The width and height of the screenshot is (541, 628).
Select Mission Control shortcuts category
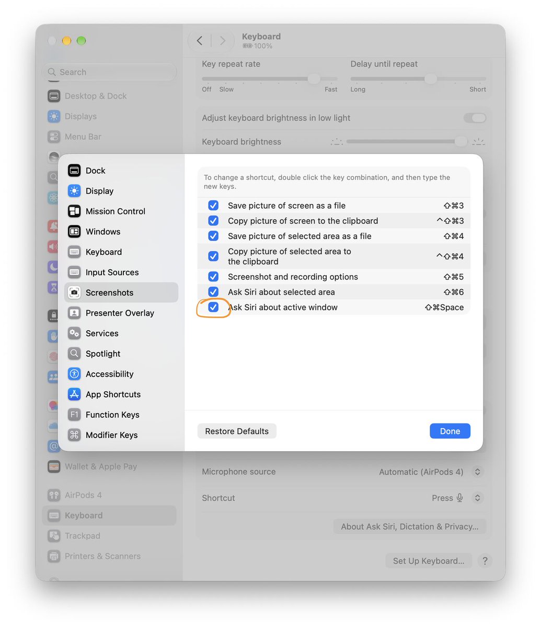click(x=121, y=211)
